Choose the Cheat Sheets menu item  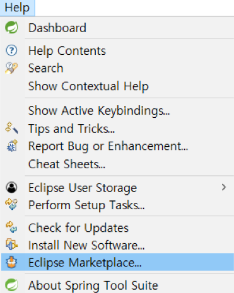[67, 164]
